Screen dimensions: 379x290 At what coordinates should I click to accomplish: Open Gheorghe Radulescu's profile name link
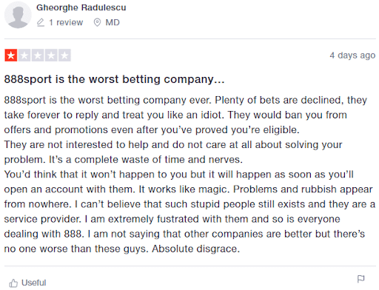point(81,7)
